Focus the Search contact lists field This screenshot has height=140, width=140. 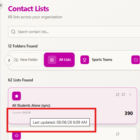74,32
